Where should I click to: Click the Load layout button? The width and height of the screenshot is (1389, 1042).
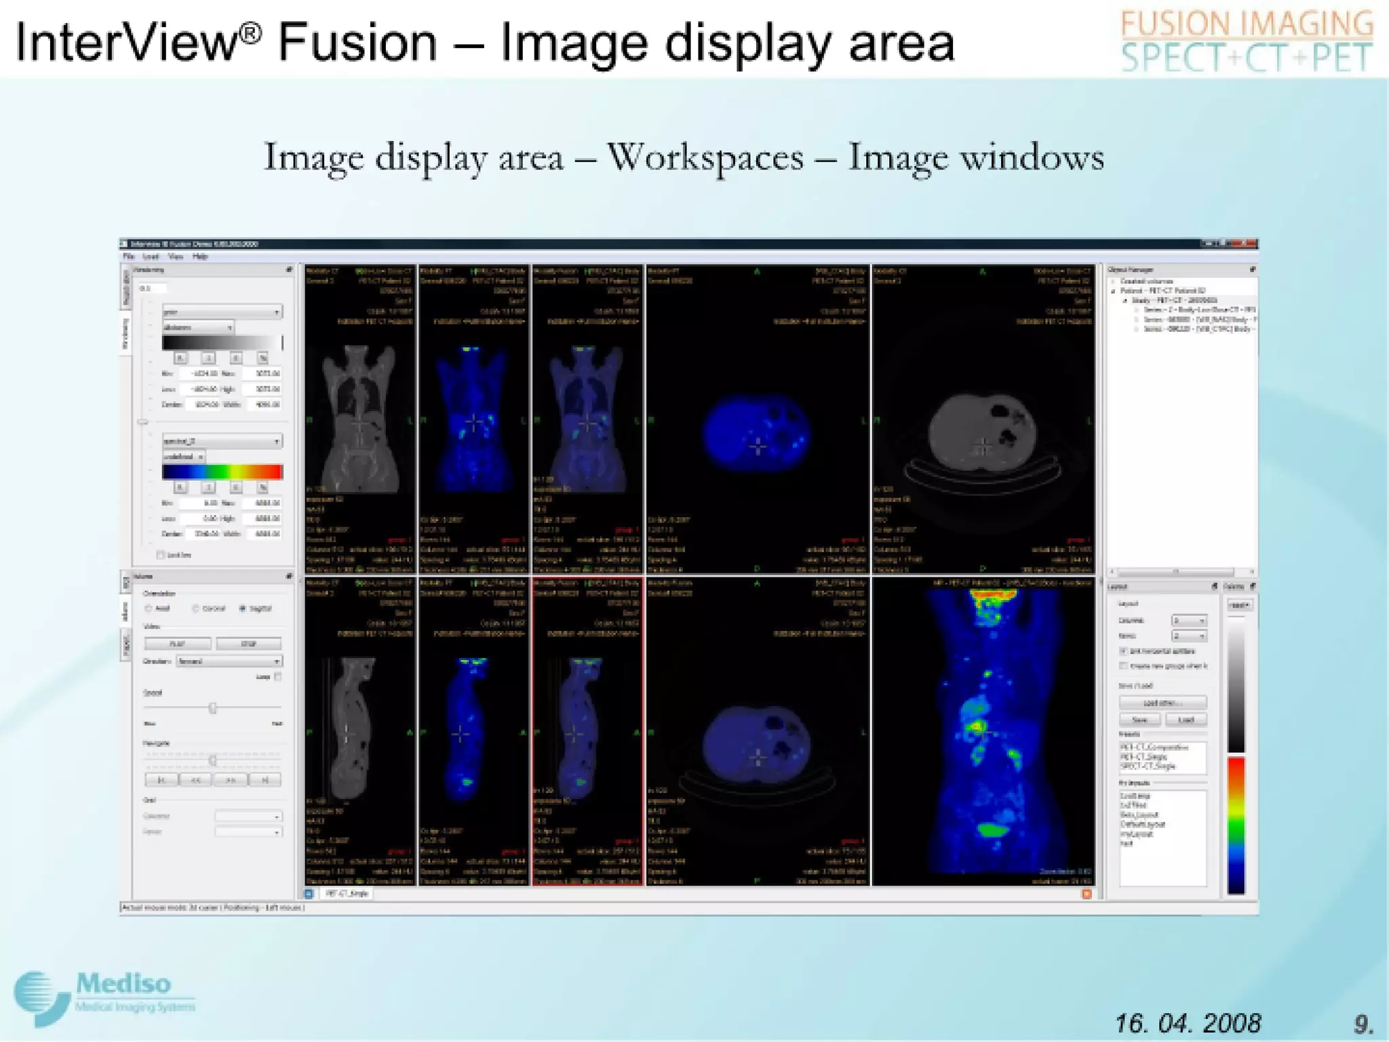1186,720
